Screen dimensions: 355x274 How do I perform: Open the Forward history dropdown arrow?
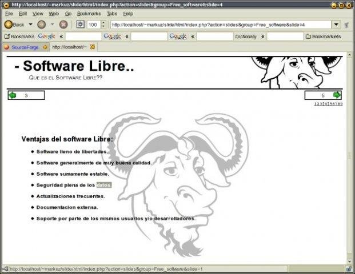[52, 24]
